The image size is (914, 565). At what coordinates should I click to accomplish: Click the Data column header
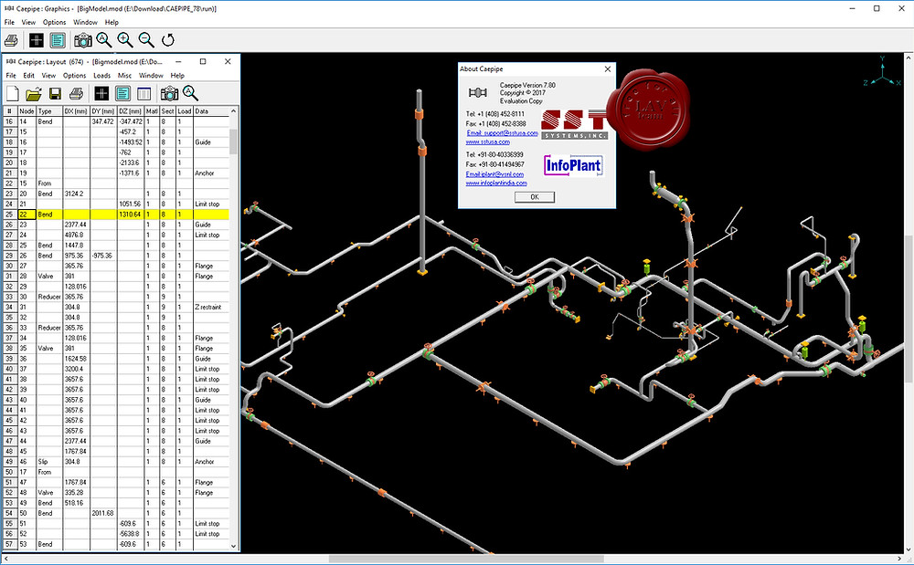coord(211,111)
